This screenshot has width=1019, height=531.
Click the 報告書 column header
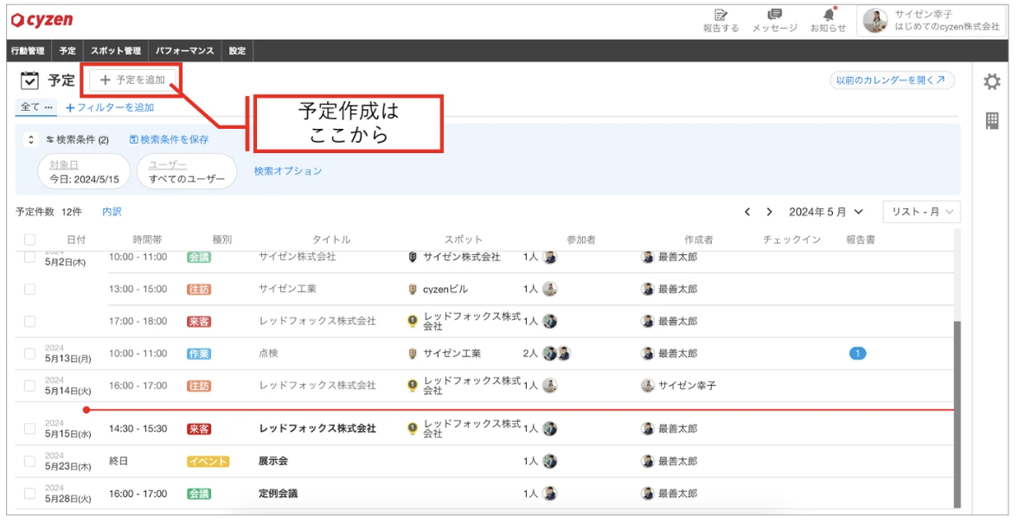coord(861,240)
